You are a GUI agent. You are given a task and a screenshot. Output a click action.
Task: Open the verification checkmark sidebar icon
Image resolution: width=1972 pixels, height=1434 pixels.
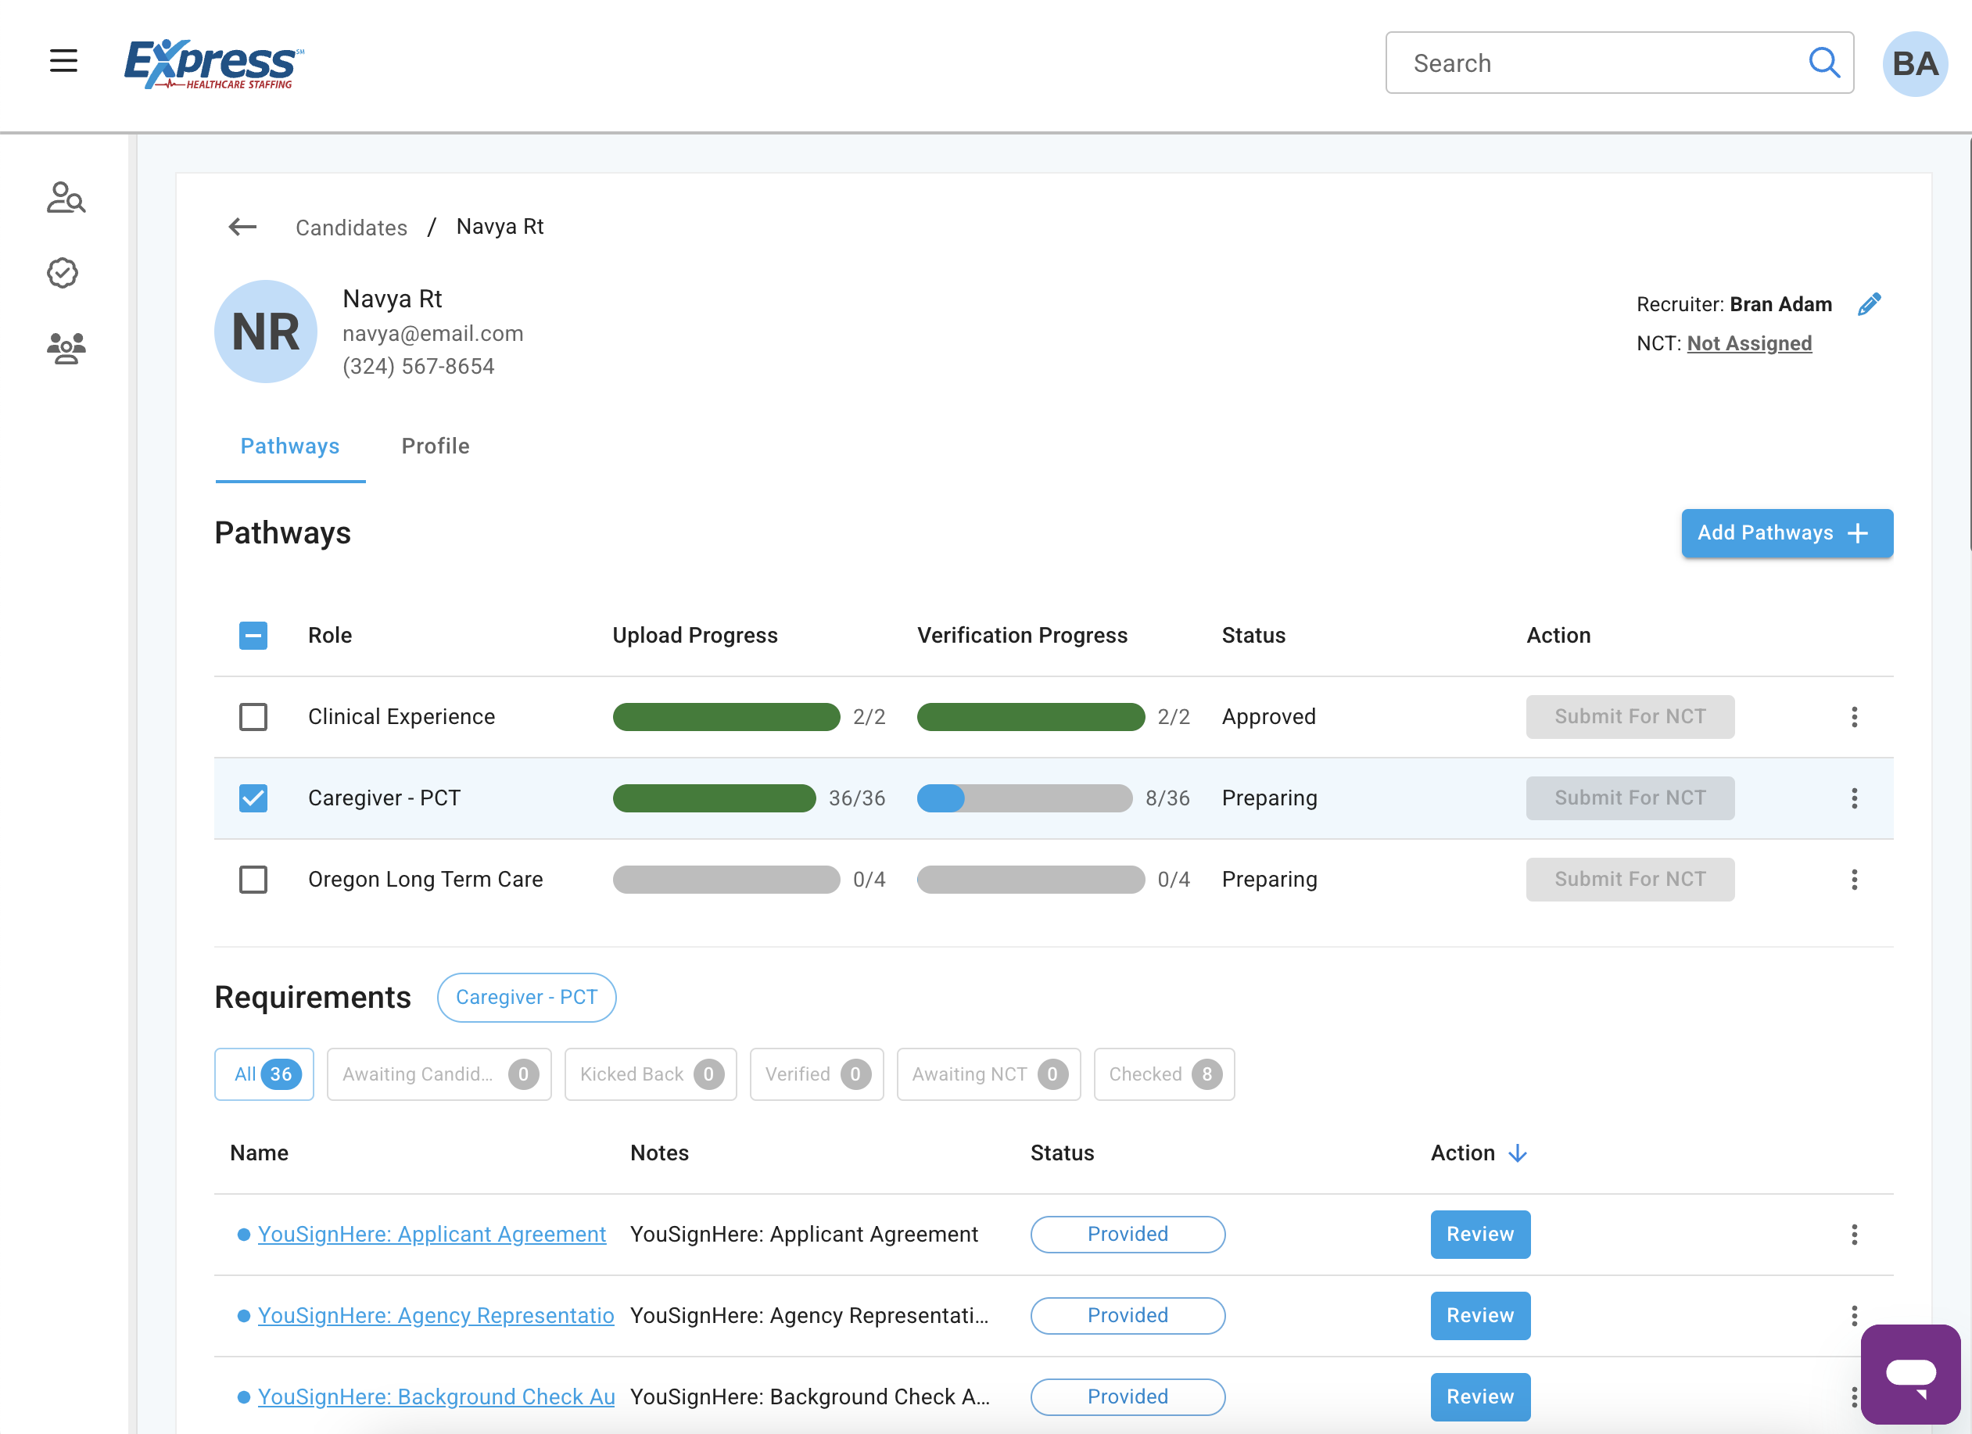click(63, 273)
